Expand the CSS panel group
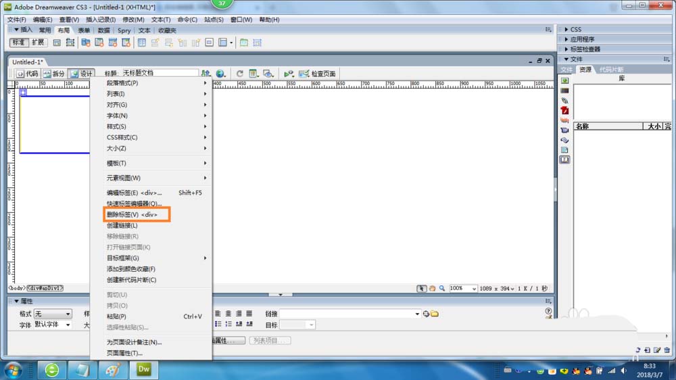 click(575, 29)
